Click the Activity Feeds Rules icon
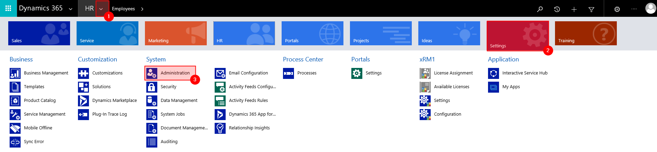Screen dimensions: 657x152 pyautogui.click(x=220, y=101)
